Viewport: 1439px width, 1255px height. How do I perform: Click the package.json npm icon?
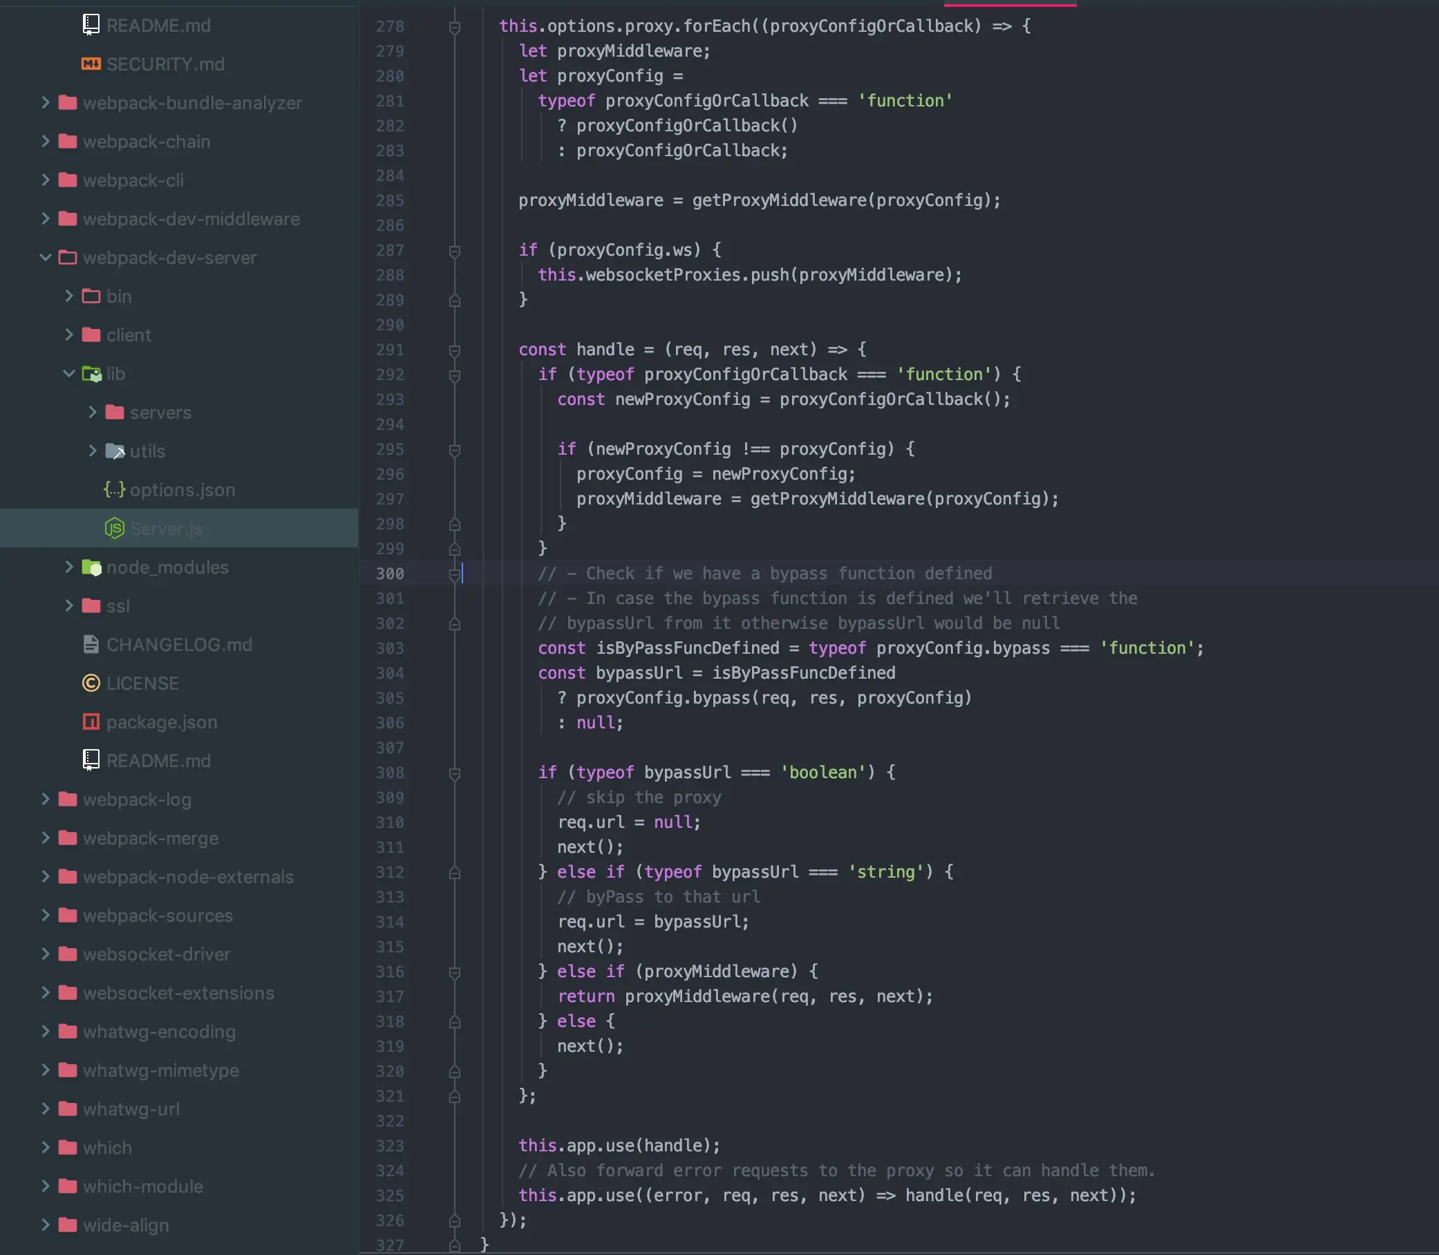(x=91, y=721)
